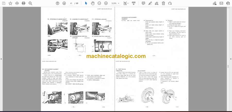The image size is (232, 112).
Task: Open the find text magnifier tool
Action: click(x=30, y=3)
